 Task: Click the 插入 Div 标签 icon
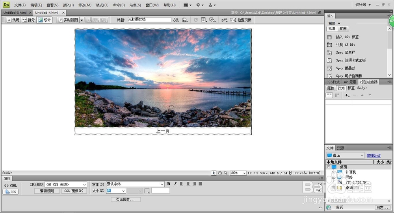pos(329,37)
